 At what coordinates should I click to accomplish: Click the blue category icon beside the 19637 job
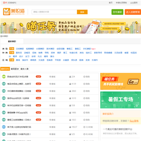tap(4, 127)
